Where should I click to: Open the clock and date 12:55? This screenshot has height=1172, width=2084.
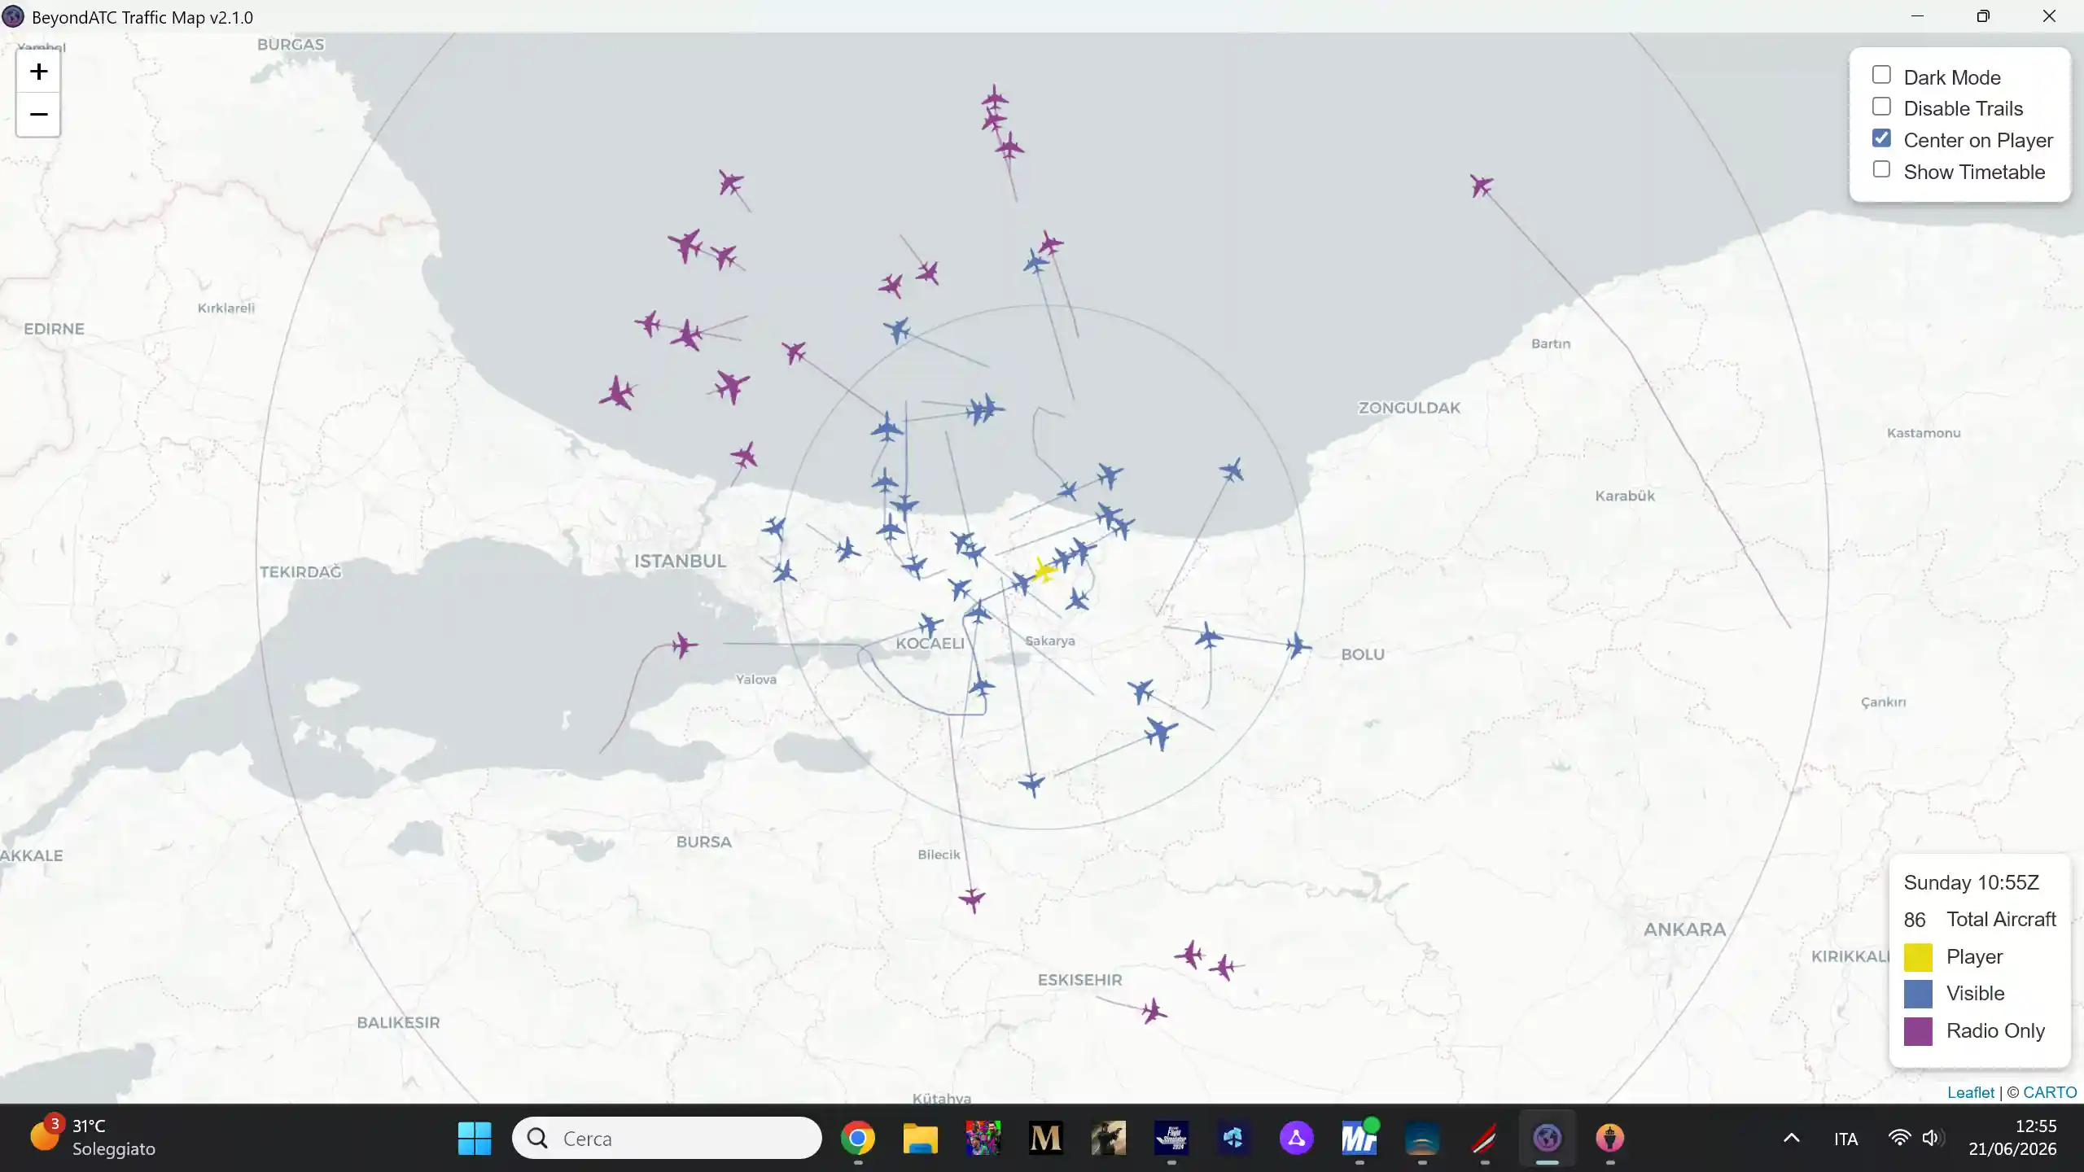point(2012,1138)
